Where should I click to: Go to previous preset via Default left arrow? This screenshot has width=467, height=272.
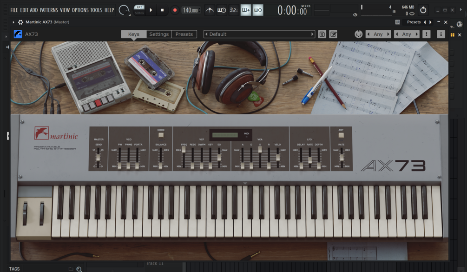[206, 34]
